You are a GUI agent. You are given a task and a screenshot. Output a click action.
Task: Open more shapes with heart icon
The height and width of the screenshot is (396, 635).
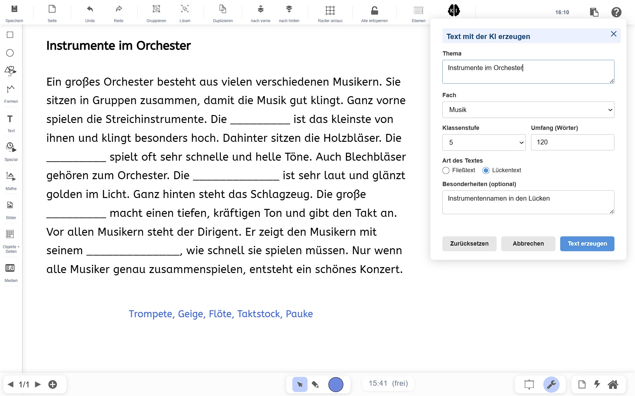point(10,71)
